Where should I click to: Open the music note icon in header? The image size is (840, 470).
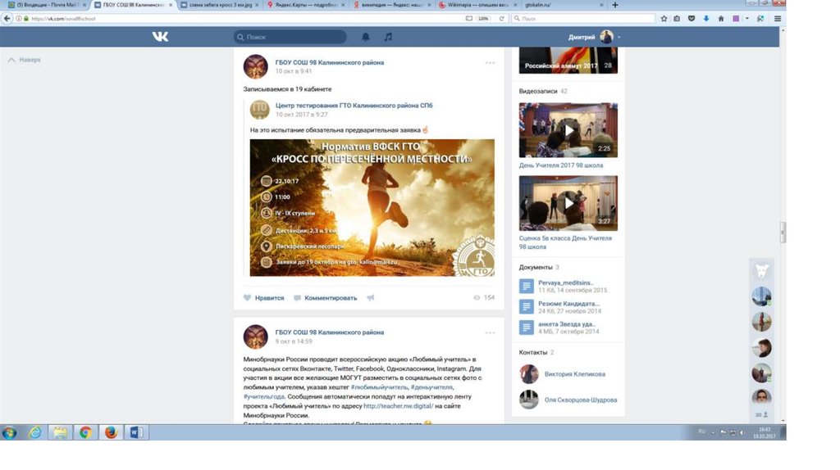click(x=388, y=37)
